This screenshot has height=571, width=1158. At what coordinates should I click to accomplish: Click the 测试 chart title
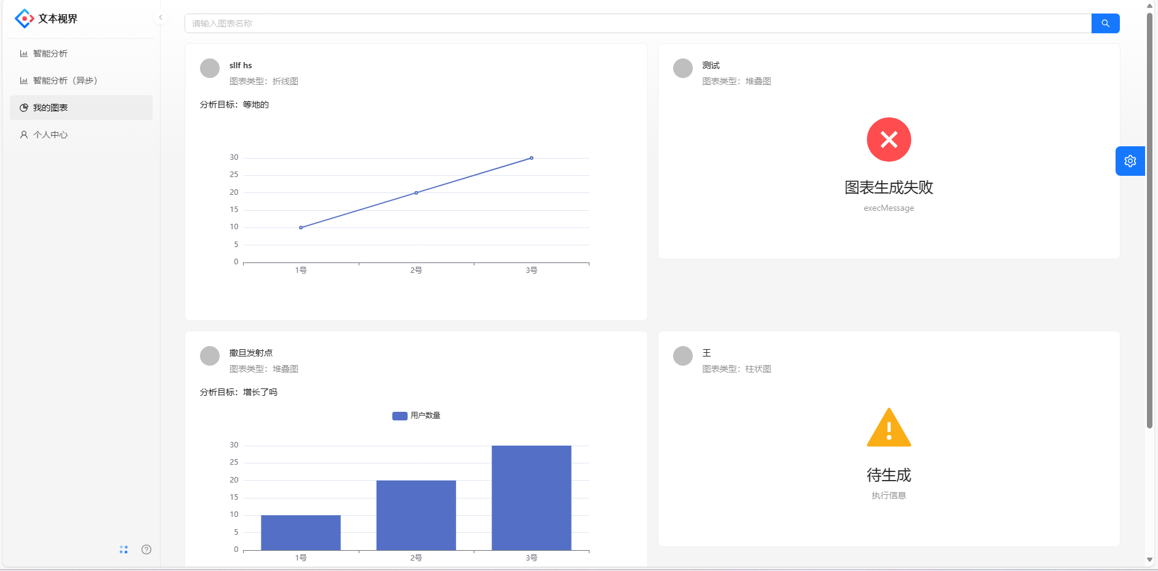point(711,65)
